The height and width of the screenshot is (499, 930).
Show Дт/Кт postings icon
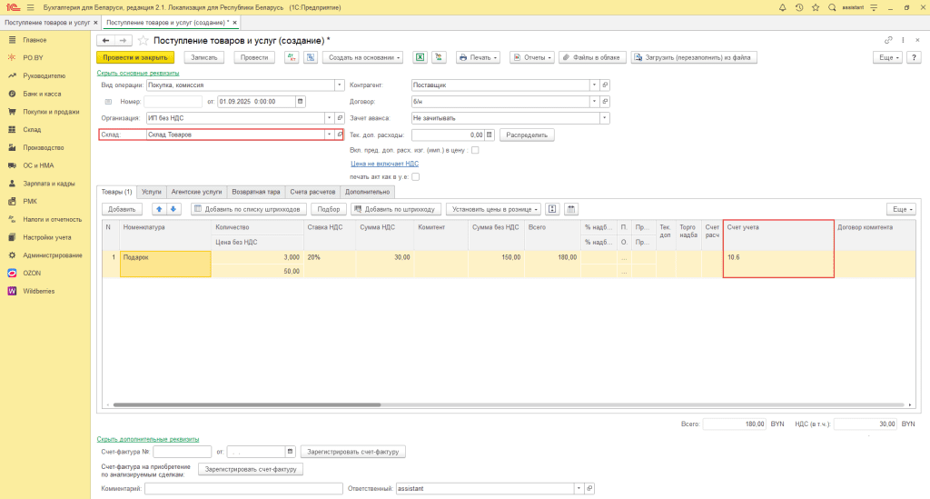pyautogui.click(x=292, y=57)
